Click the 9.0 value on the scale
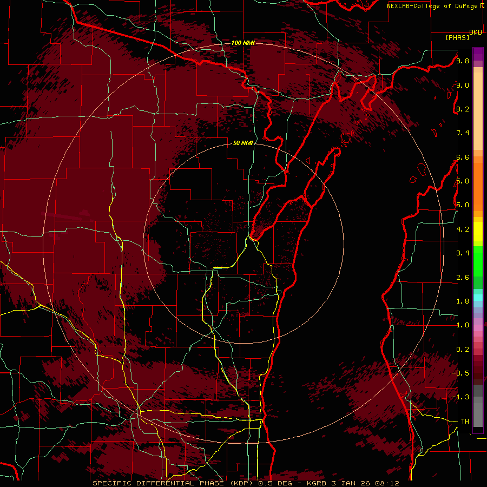 point(463,85)
